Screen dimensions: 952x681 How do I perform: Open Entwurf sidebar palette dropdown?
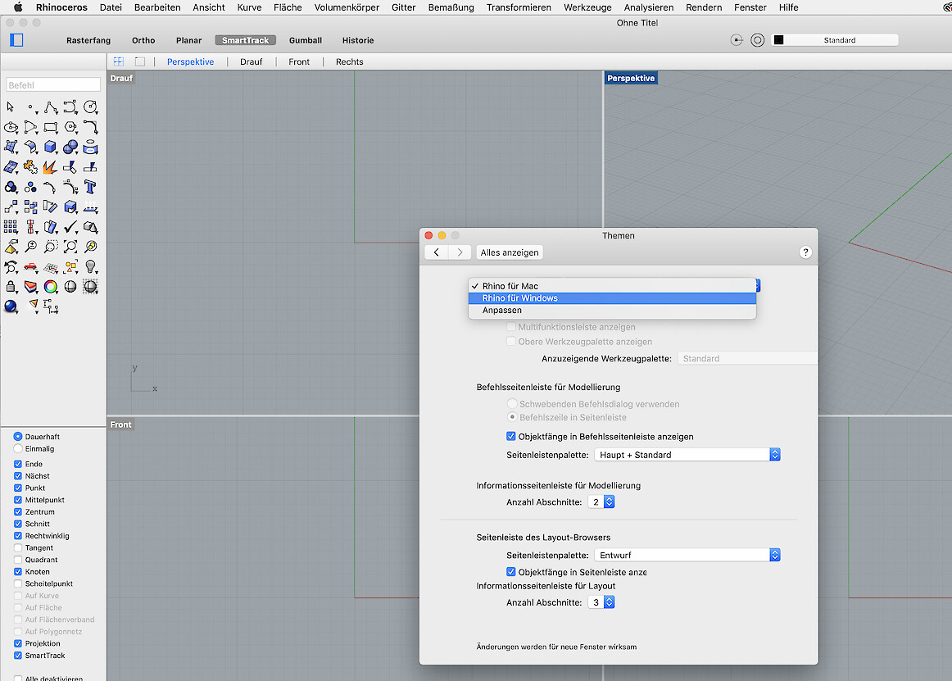687,556
